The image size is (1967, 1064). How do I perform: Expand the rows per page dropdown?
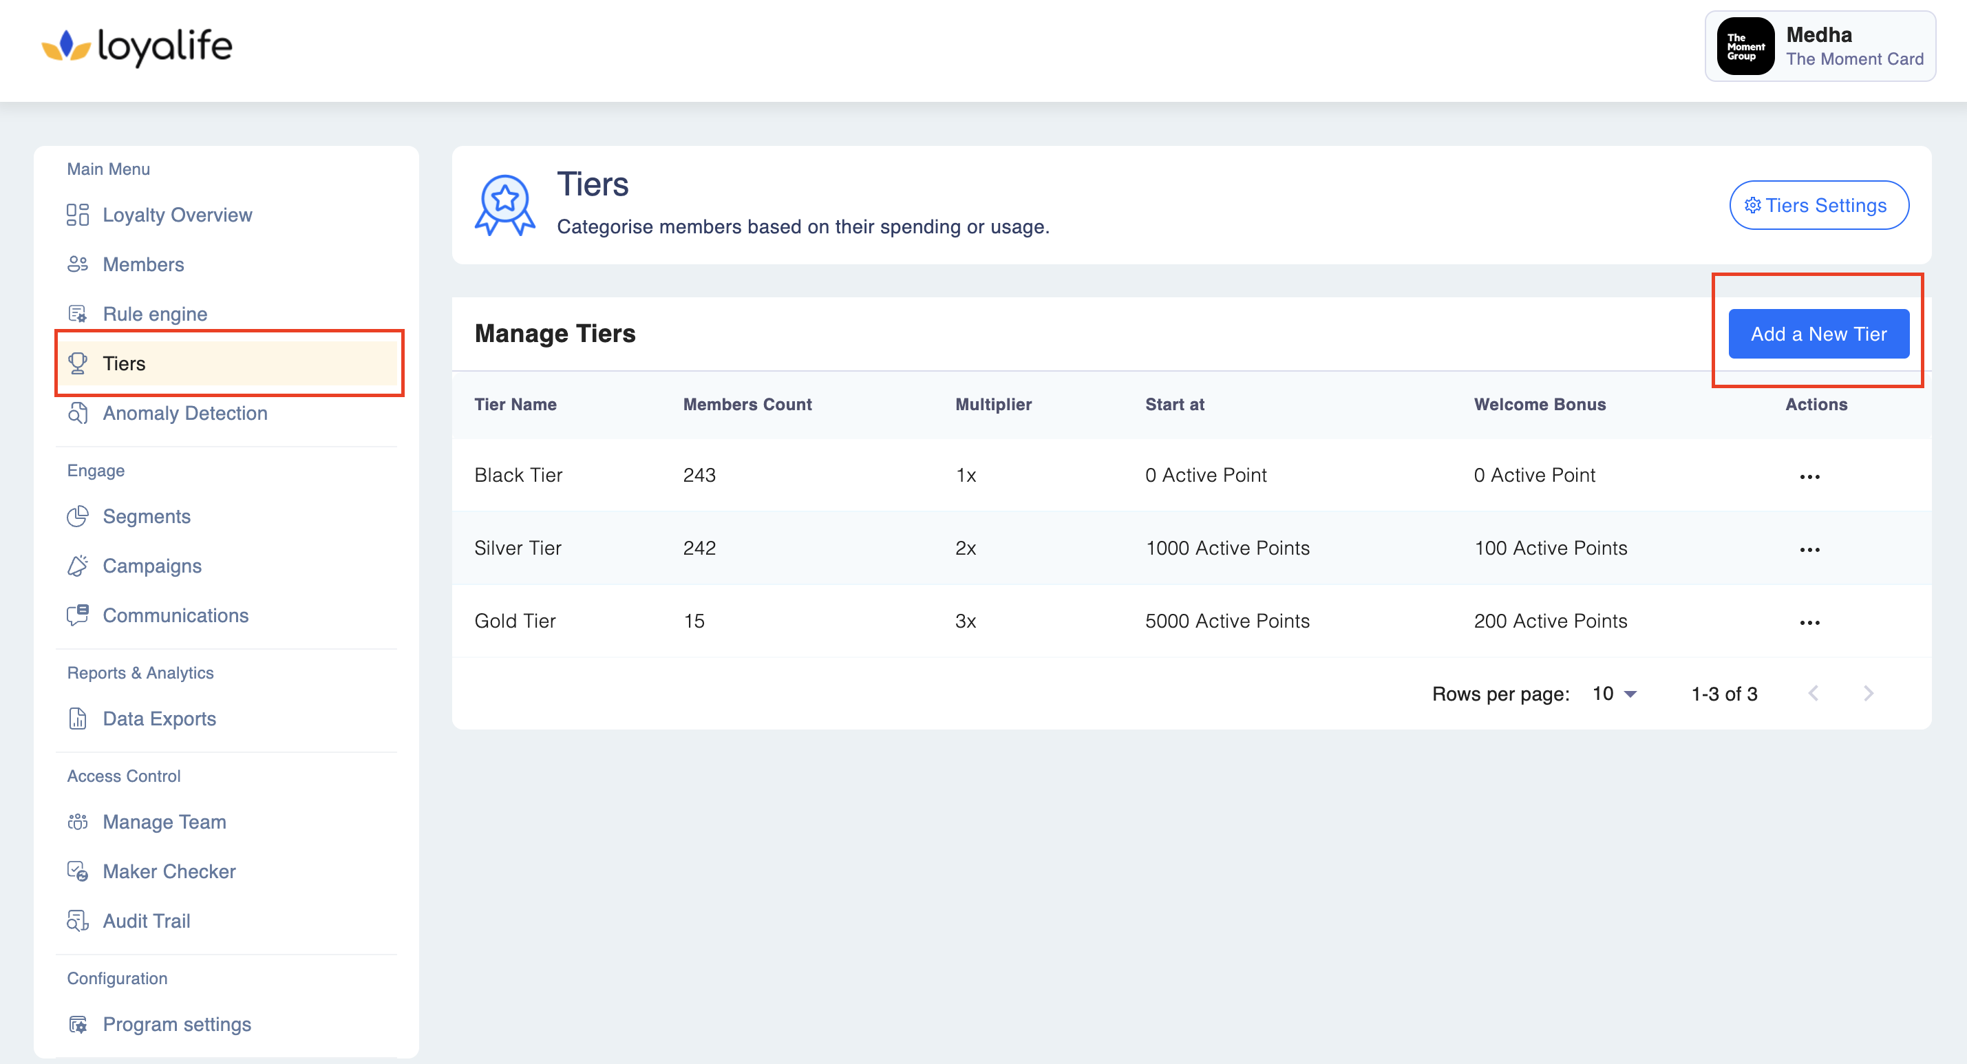(1614, 694)
